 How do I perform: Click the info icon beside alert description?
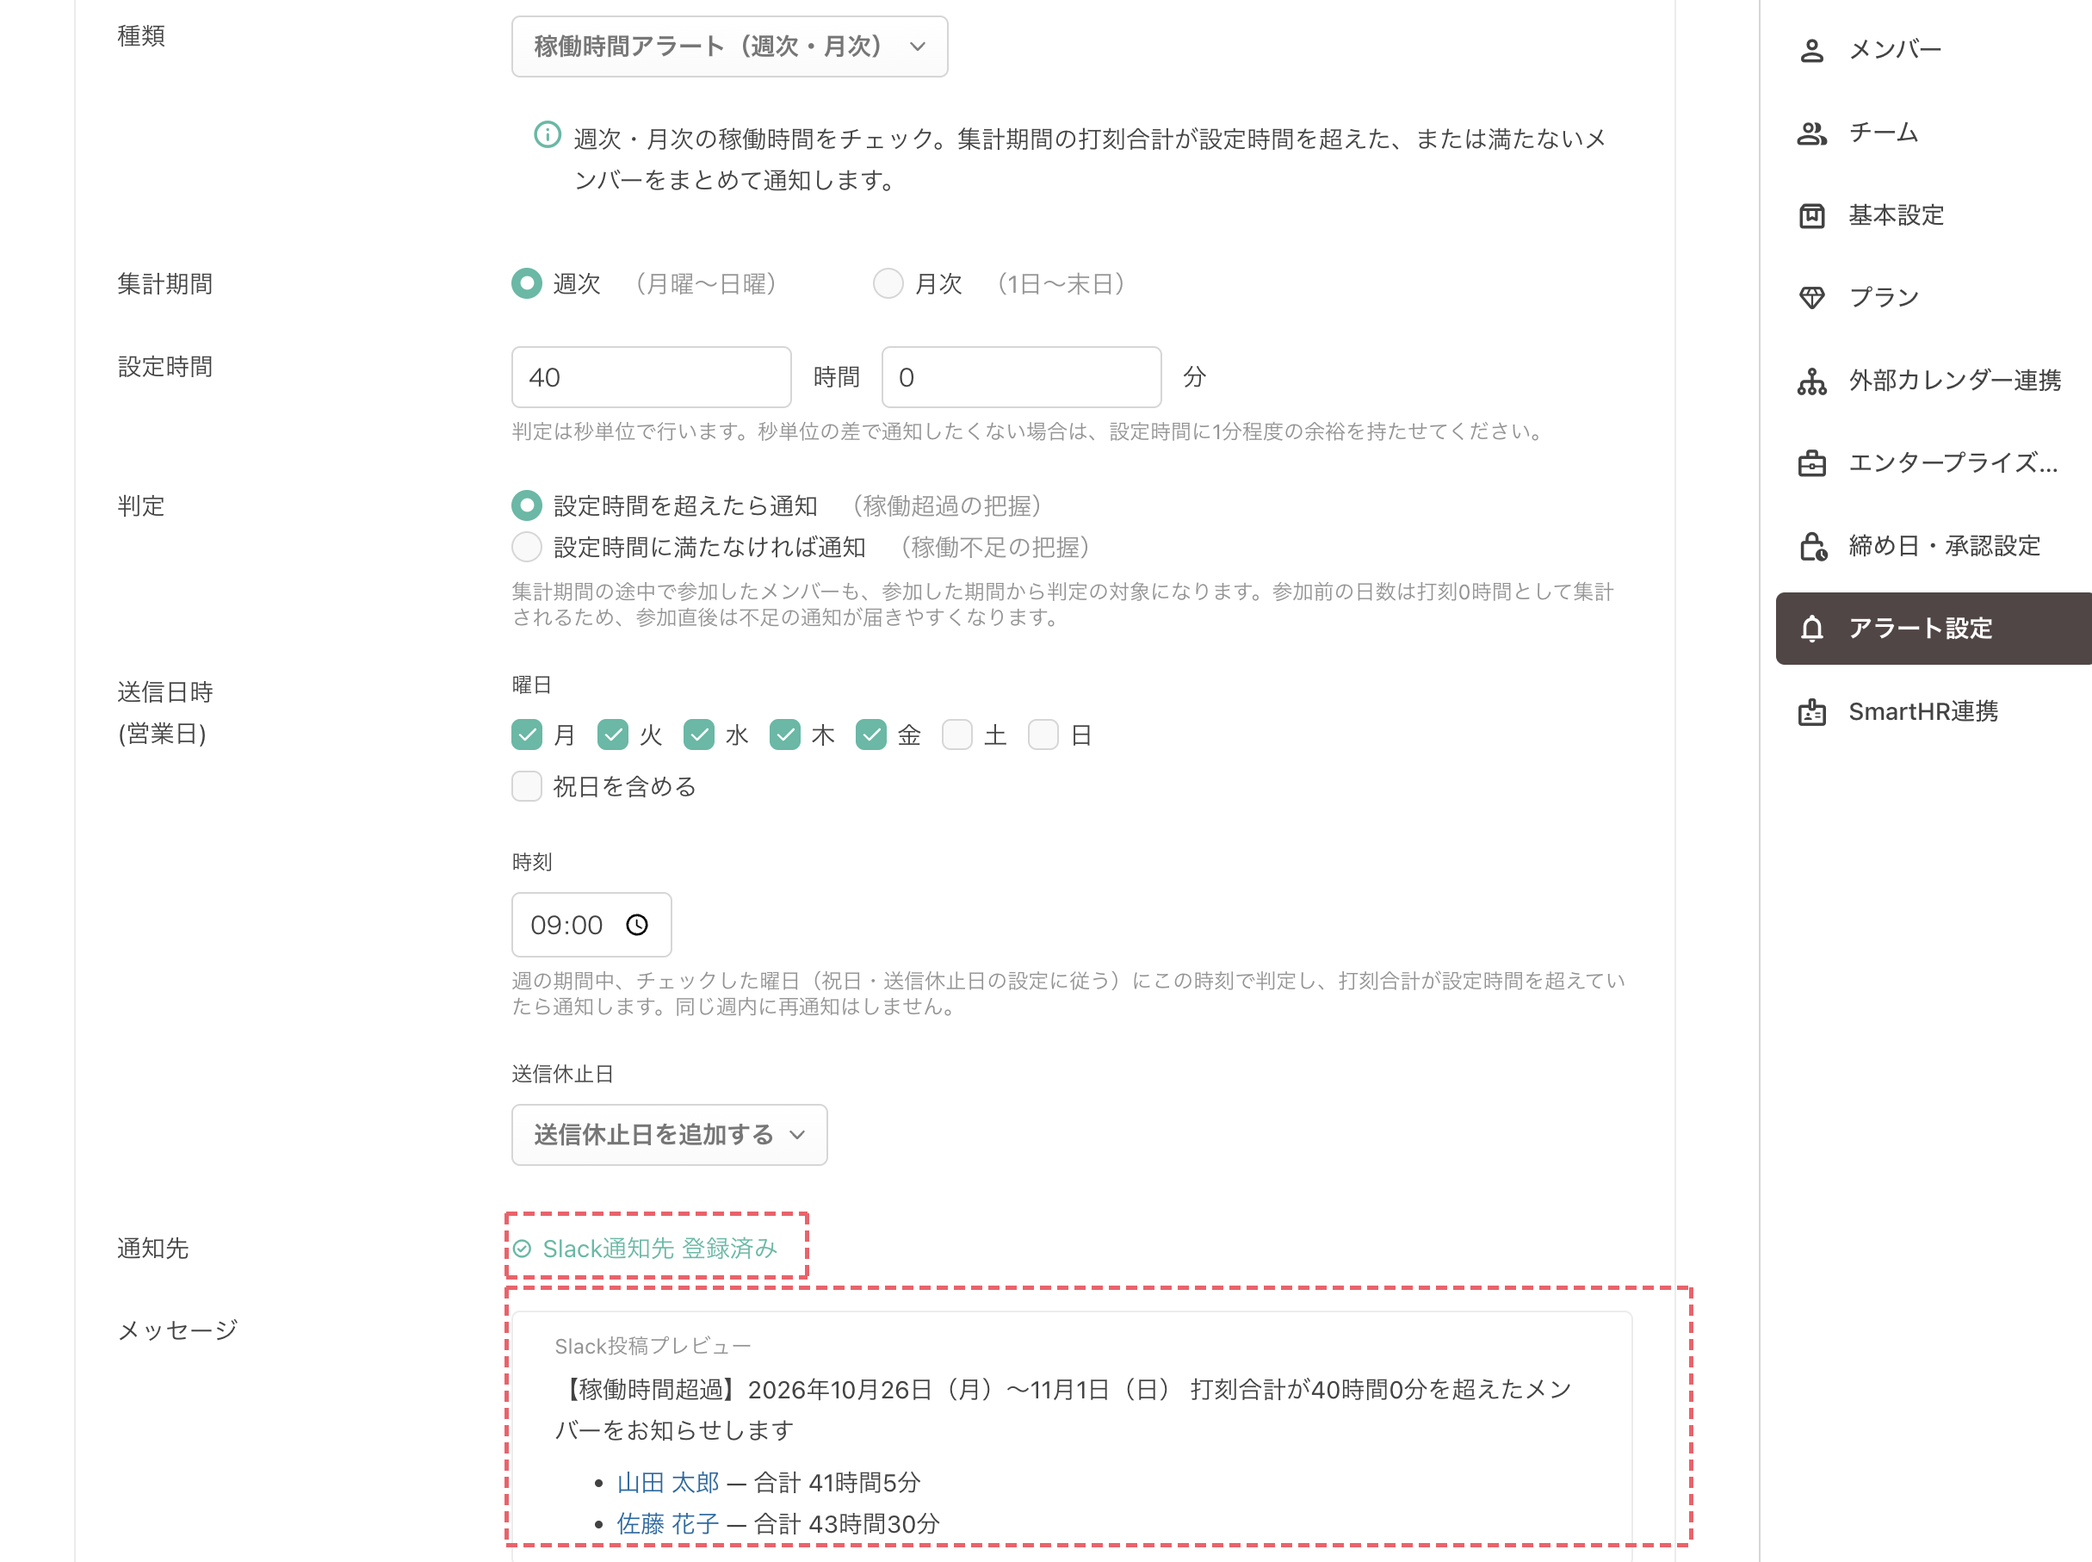548,134
